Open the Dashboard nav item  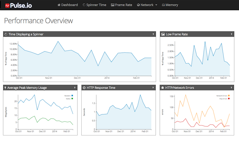tap(68, 5)
